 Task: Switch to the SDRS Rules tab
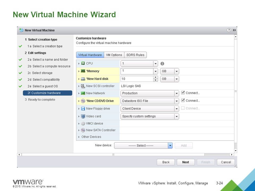135,55
